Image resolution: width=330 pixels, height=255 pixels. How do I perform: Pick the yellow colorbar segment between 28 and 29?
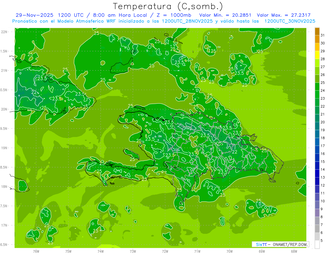[317, 55]
